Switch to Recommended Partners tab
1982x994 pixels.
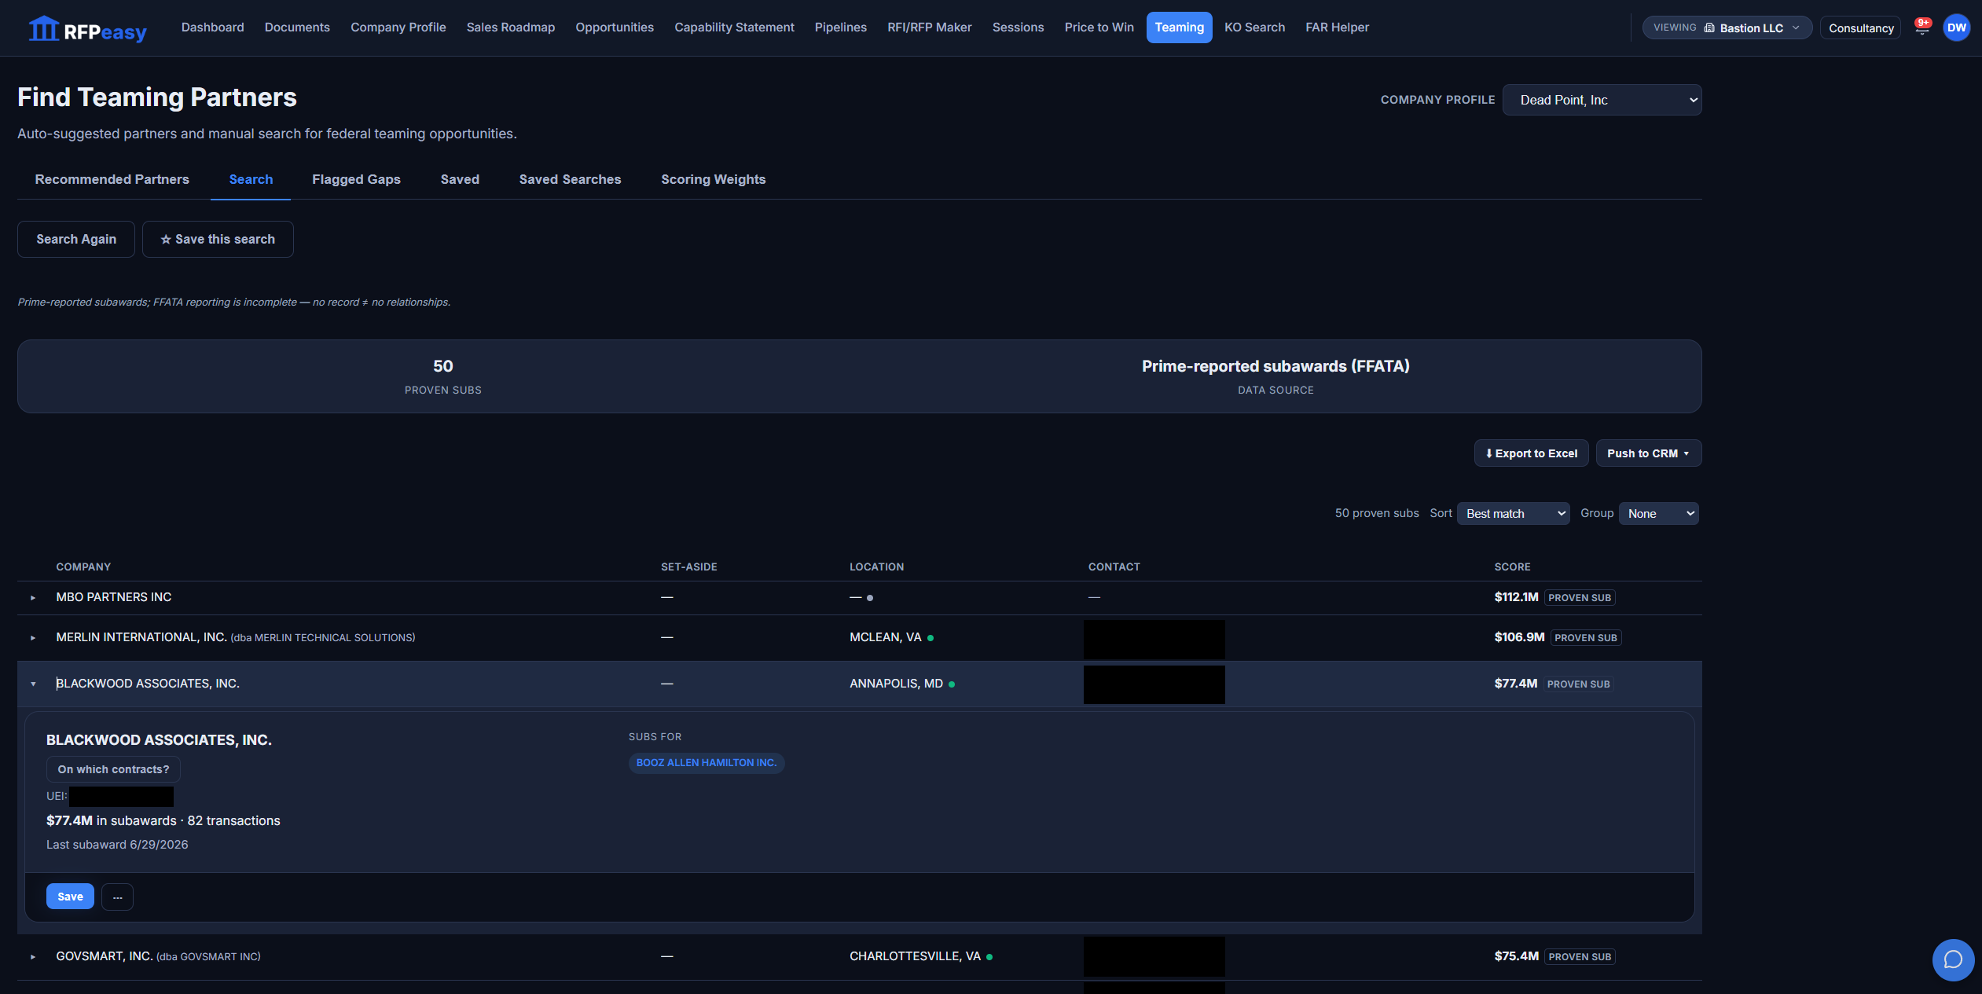(x=112, y=179)
